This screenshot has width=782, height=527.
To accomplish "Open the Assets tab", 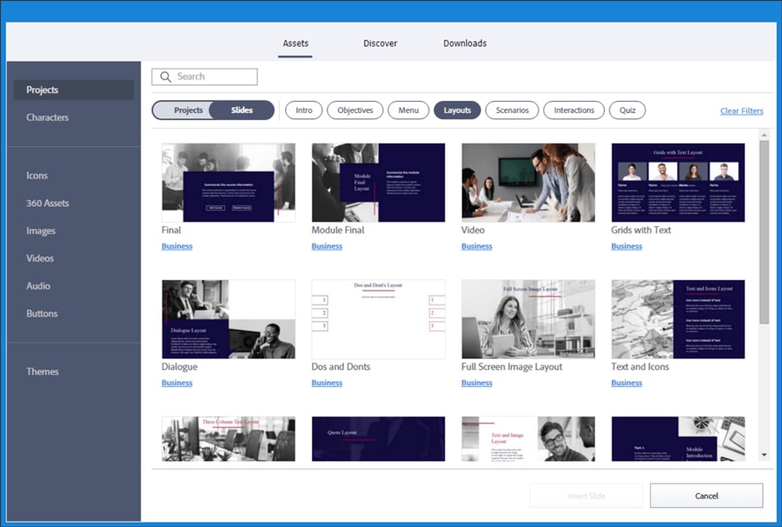I will (x=295, y=43).
